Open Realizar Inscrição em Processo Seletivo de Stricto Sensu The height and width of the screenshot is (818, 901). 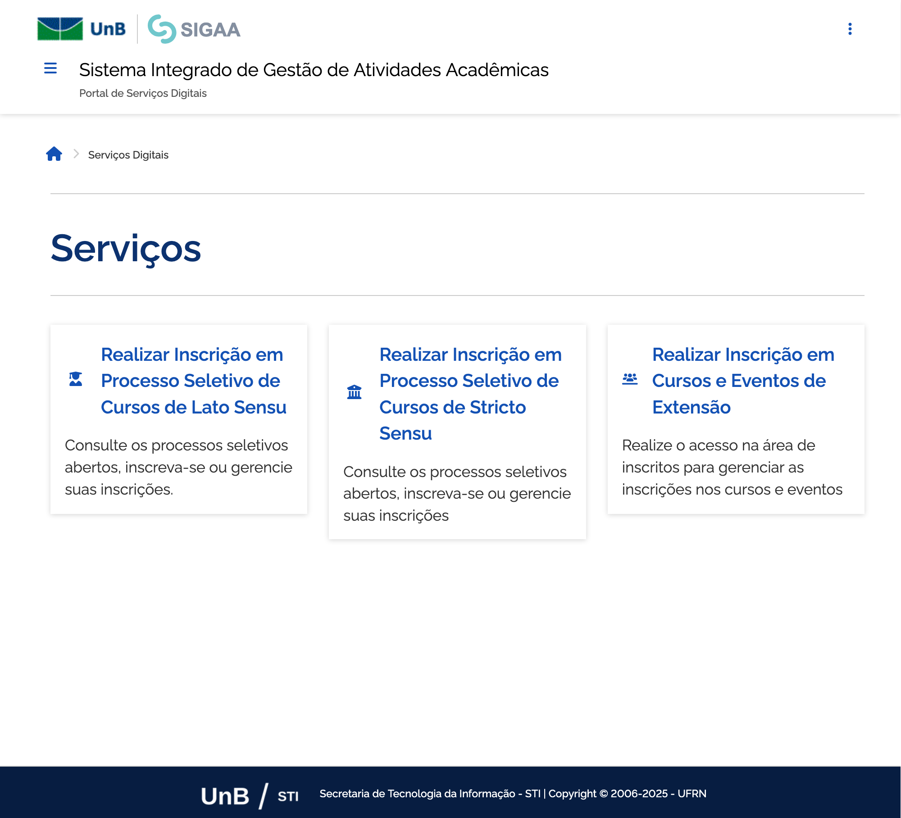click(469, 394)
